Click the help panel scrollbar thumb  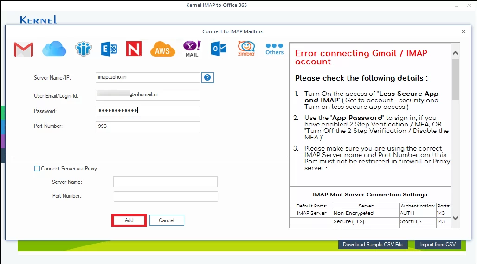(x=455, y=80)
